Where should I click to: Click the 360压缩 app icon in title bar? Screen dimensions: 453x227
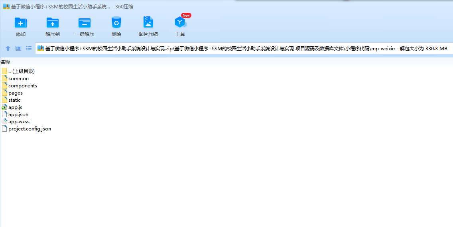[6, 7]
